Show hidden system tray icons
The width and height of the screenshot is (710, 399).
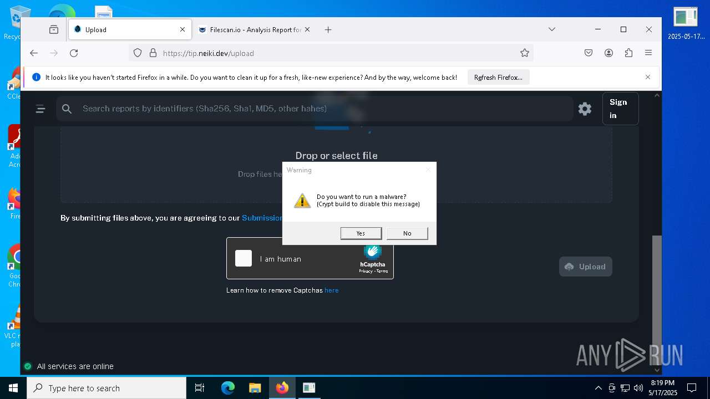tap(598, 388)
